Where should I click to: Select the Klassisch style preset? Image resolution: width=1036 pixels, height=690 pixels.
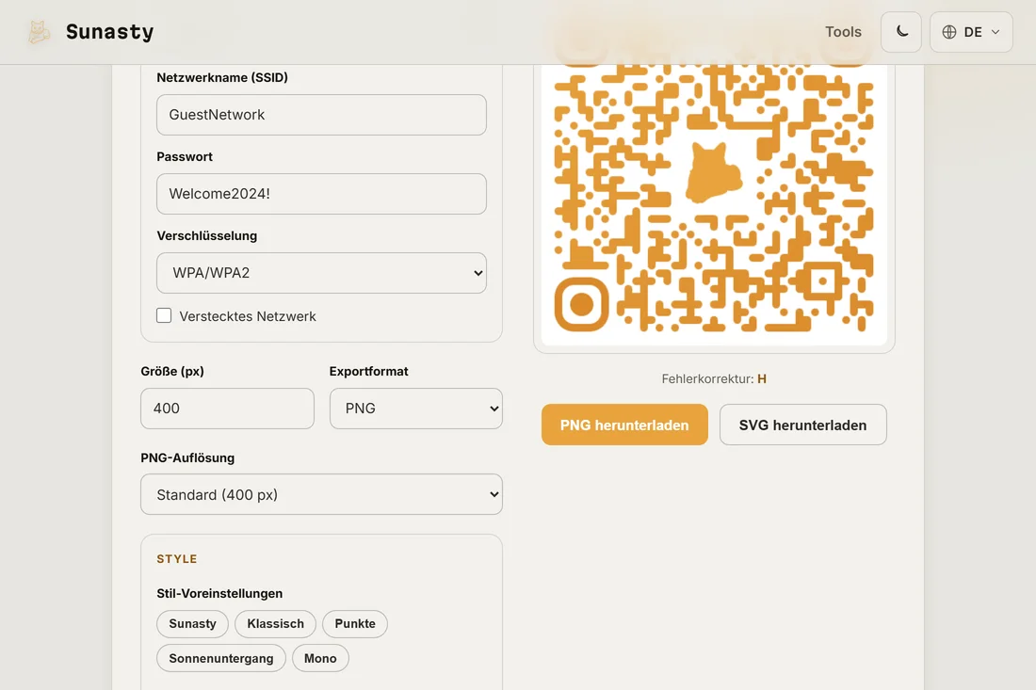276,624
